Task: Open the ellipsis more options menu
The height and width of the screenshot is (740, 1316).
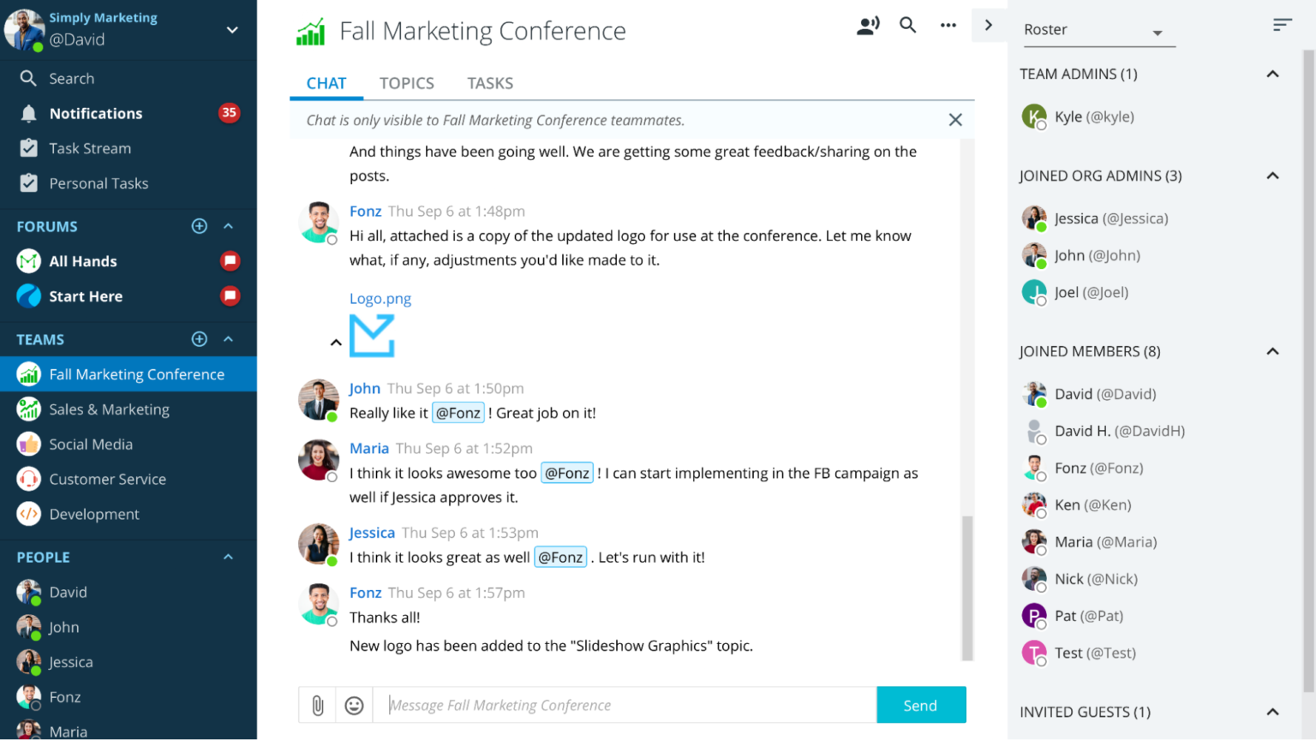Action: pos(948,26)
